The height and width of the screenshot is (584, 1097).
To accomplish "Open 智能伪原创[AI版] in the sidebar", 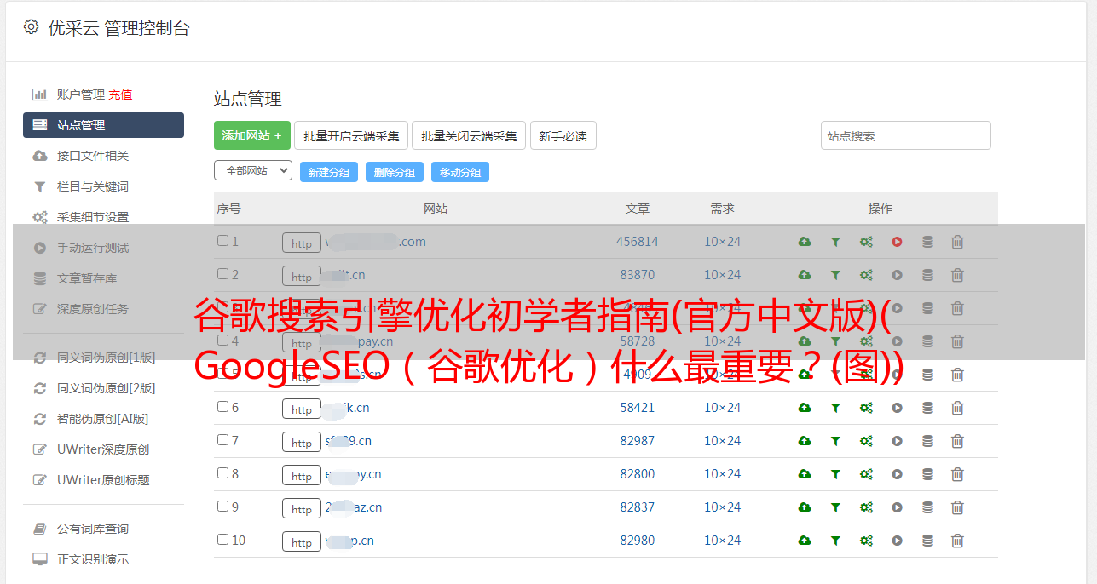I will pyautogui.click(x=103, y=419).
